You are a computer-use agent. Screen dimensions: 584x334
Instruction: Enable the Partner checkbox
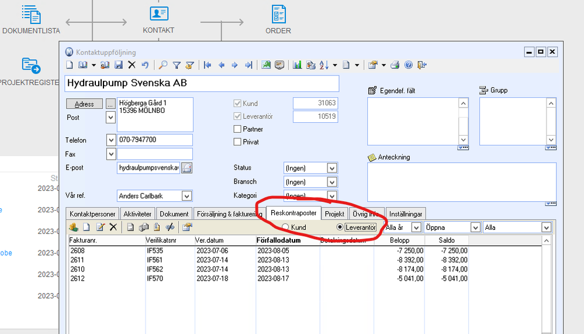coord(237,129)
